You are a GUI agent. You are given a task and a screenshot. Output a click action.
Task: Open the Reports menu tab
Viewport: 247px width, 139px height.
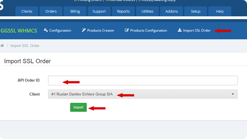(123, 11)
